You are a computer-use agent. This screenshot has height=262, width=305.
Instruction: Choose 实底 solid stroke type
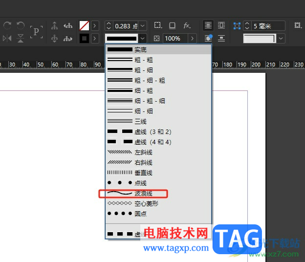point(158,49)
